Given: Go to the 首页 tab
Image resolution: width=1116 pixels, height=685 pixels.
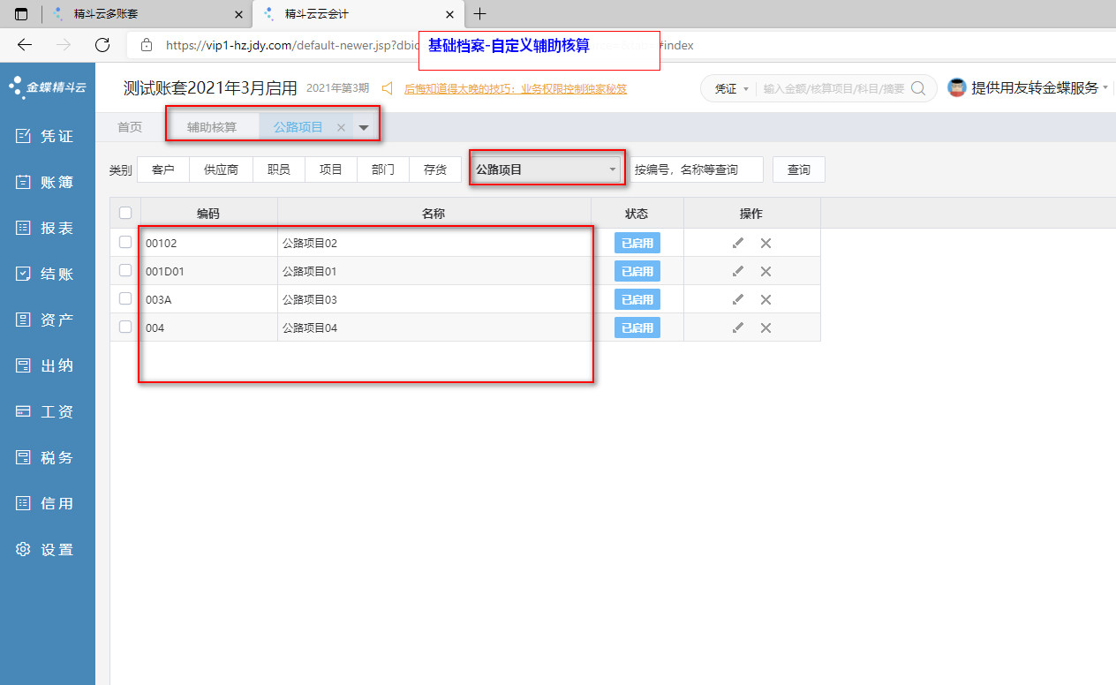Looking at the screenshot, I should click(130, 127).
